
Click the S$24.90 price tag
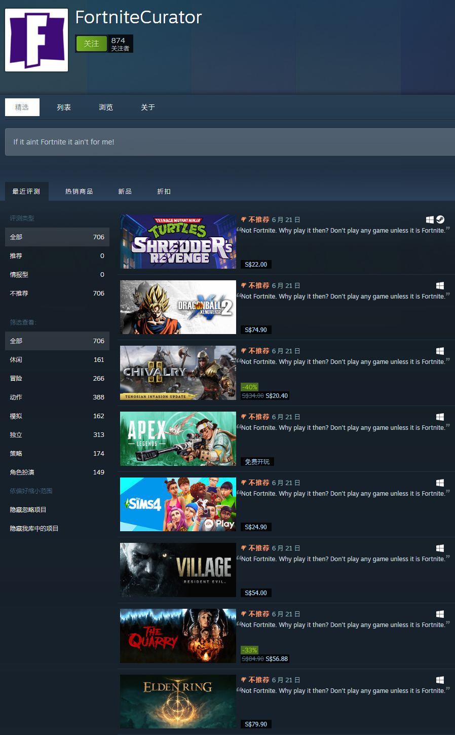256,527
